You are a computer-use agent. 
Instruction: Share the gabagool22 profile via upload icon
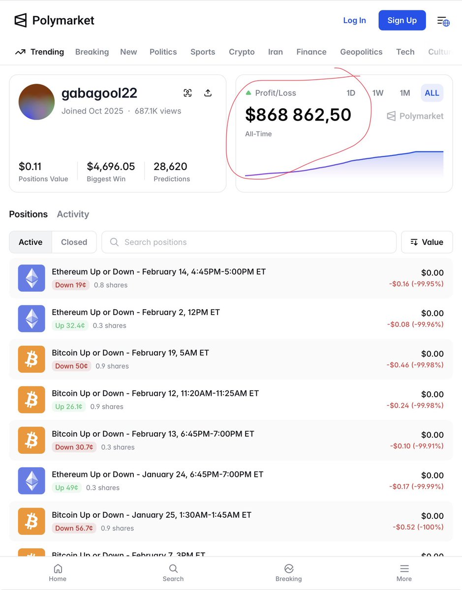tap(208, 93)
